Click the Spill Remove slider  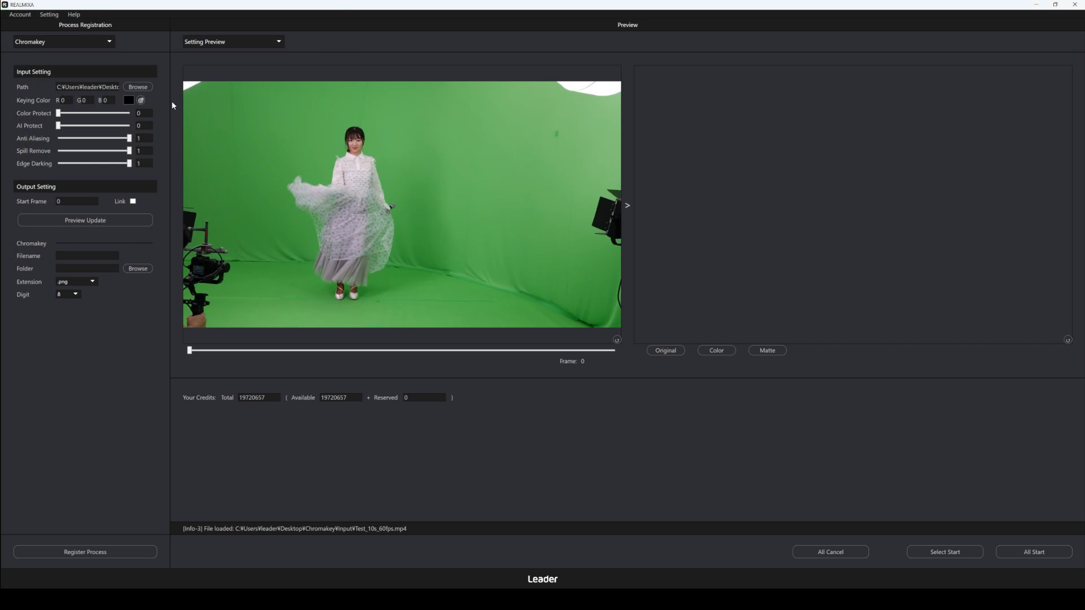[94, 151]
